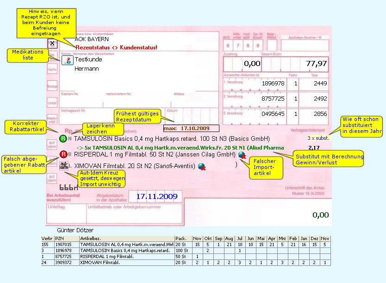Click PZN 8757725 in the 2. Verordnung row

click(273, 99)
